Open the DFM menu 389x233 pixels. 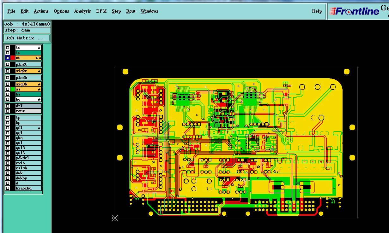[101, 11]
